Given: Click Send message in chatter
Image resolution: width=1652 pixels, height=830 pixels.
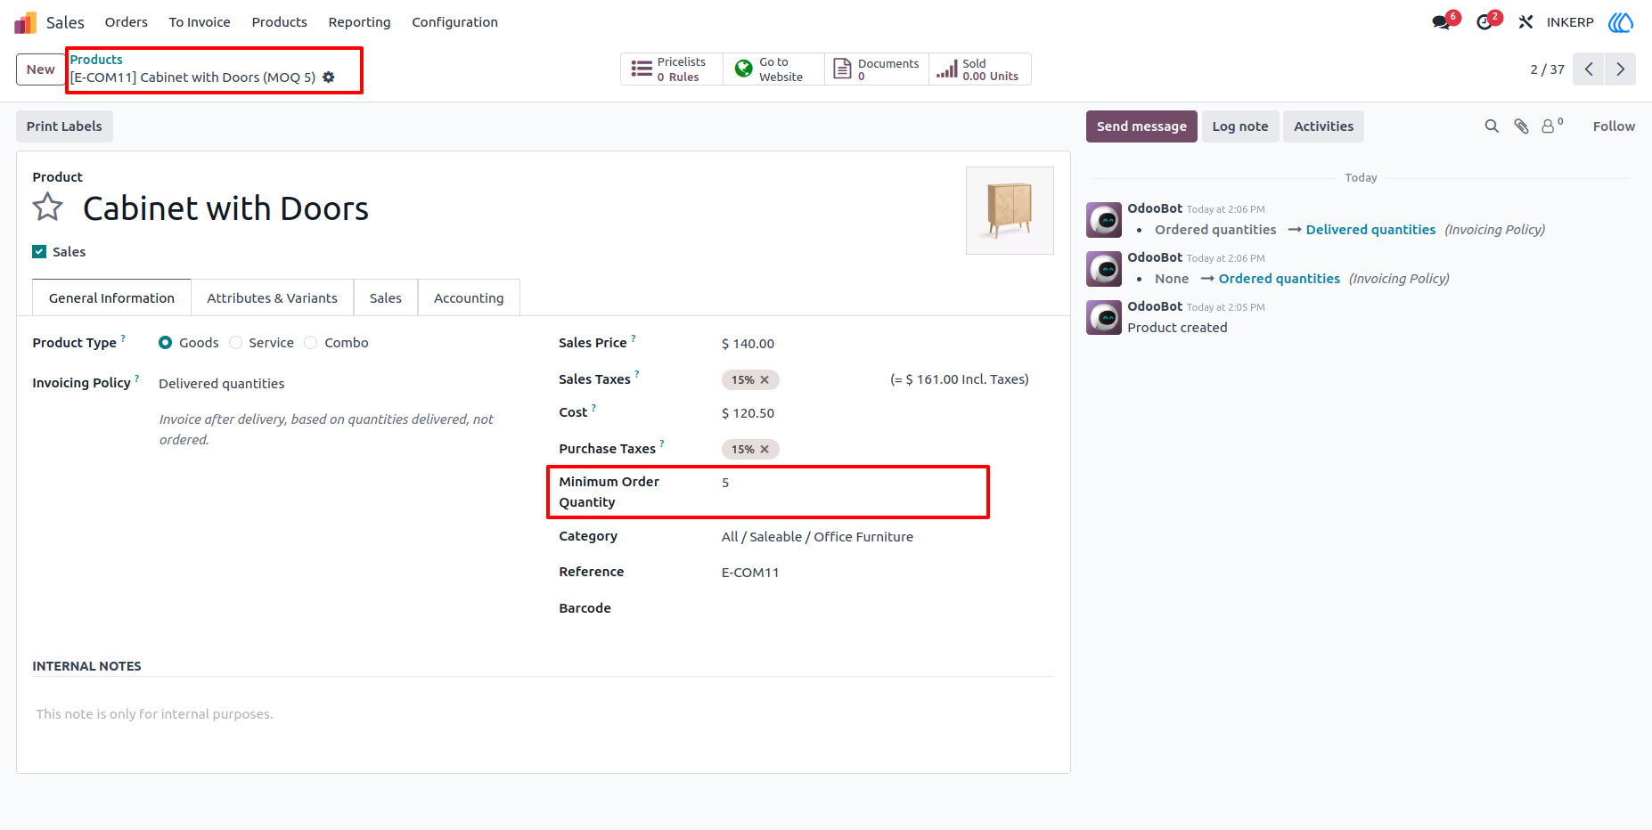Looking at the screenshot, I should pos(1141,126).
